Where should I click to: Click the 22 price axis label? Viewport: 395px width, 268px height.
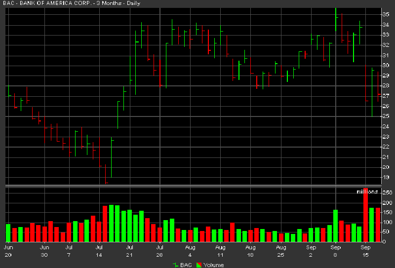click(x=386, y=147)
